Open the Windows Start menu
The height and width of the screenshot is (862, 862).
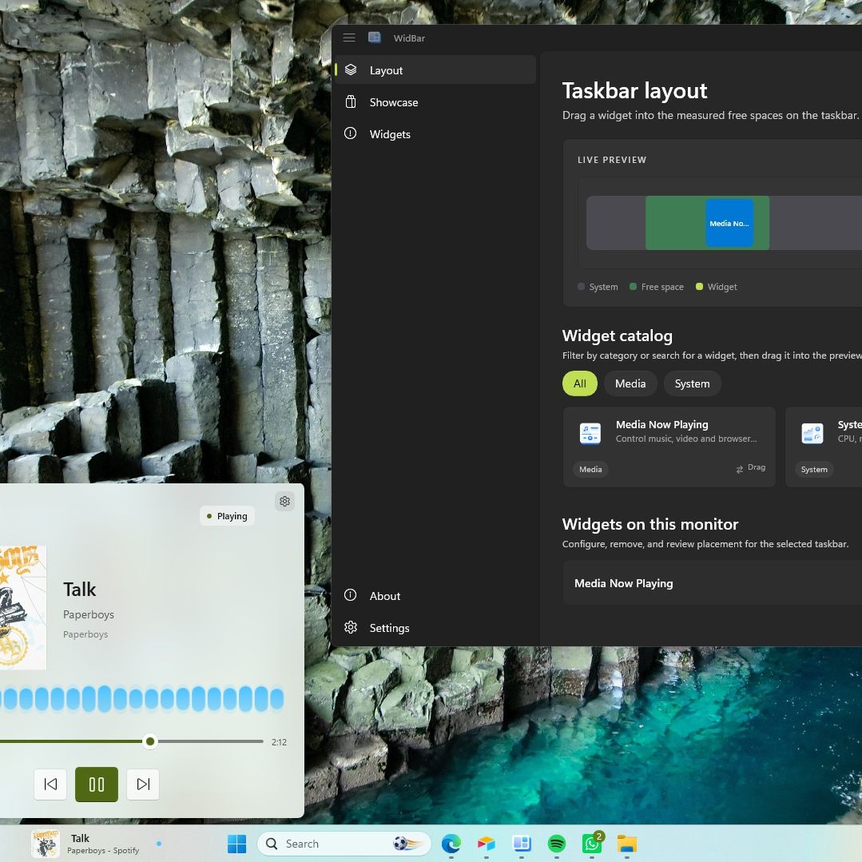237,844
